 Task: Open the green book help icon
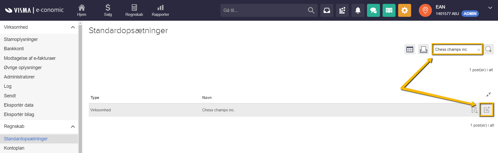(389, 10)
